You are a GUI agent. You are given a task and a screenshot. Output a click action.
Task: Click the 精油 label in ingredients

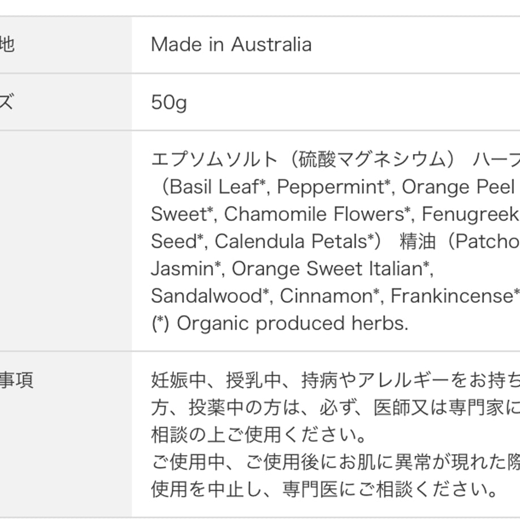click(x=418, y=241)
